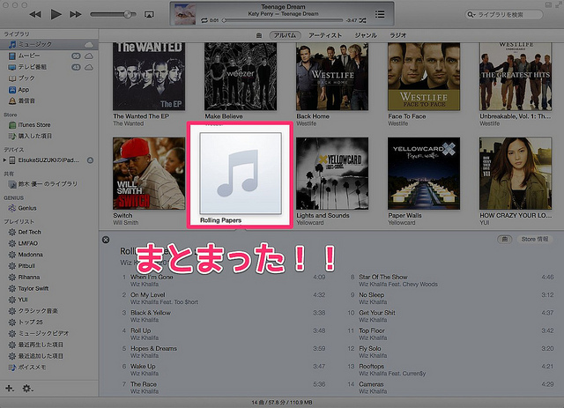
Task: Click the fast forward next track button
Action: point(76,14)
